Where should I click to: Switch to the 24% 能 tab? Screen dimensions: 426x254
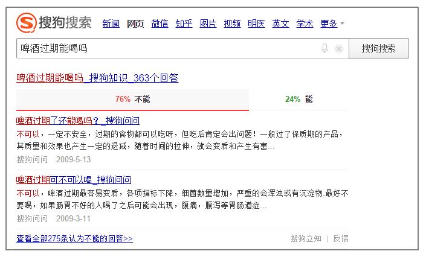click(x=299, y=100)
